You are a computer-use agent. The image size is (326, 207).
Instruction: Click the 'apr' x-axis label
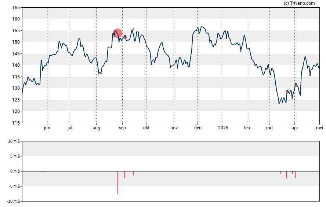(x=295, y=128)
